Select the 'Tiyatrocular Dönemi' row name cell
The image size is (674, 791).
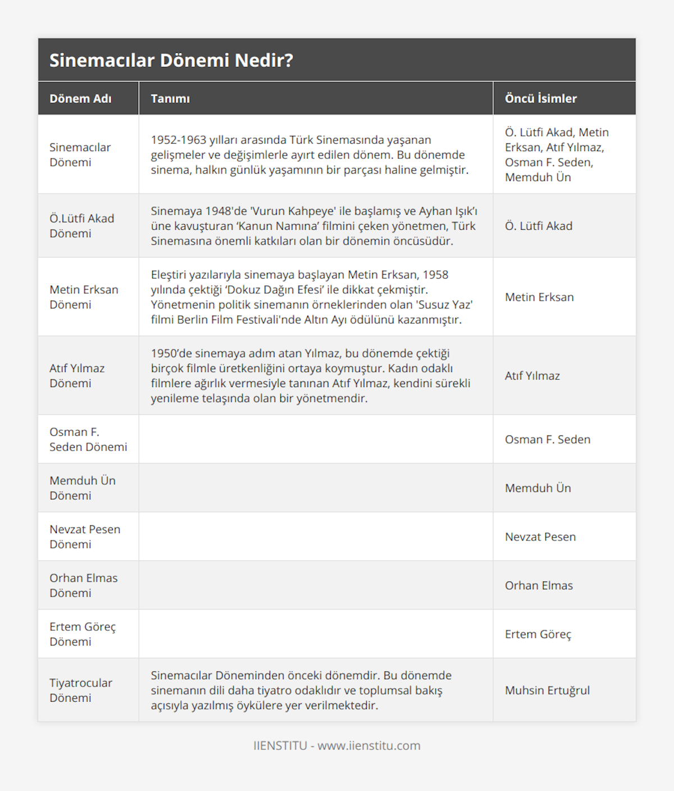coord(81,690)
